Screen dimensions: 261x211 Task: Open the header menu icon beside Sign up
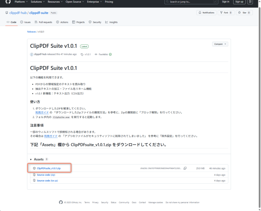click(x=255, y=2)
